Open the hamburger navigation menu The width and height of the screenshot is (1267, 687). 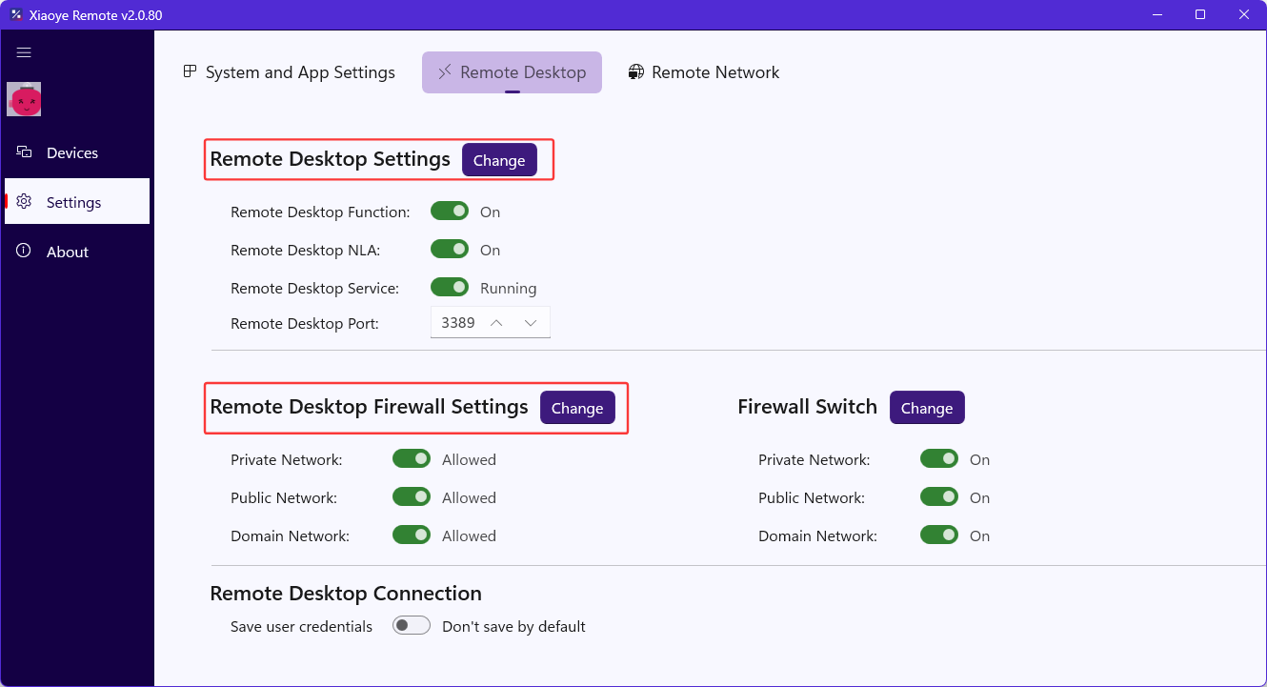coord(24,53)
